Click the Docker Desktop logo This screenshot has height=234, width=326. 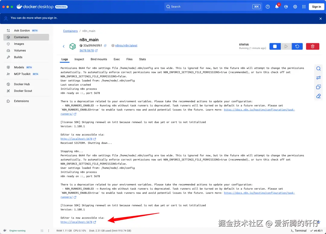[x=35, y=7]
